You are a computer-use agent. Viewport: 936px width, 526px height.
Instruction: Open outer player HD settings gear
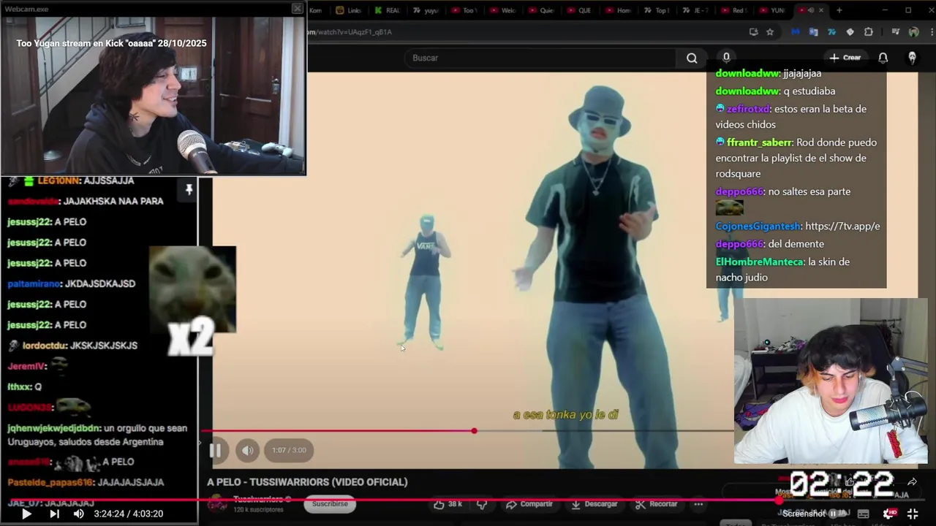pos(888,514)
